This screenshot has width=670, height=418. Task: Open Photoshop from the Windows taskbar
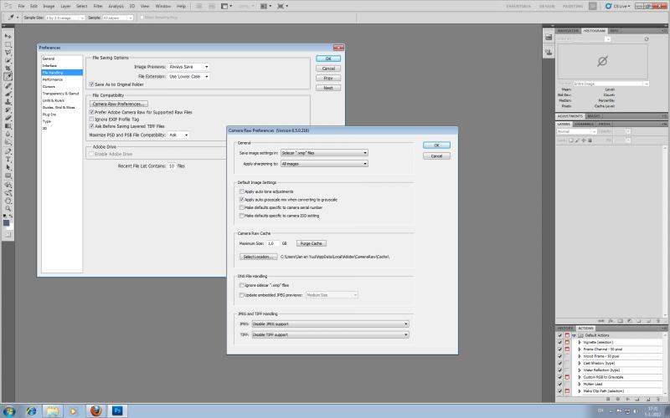pos(117,410)
